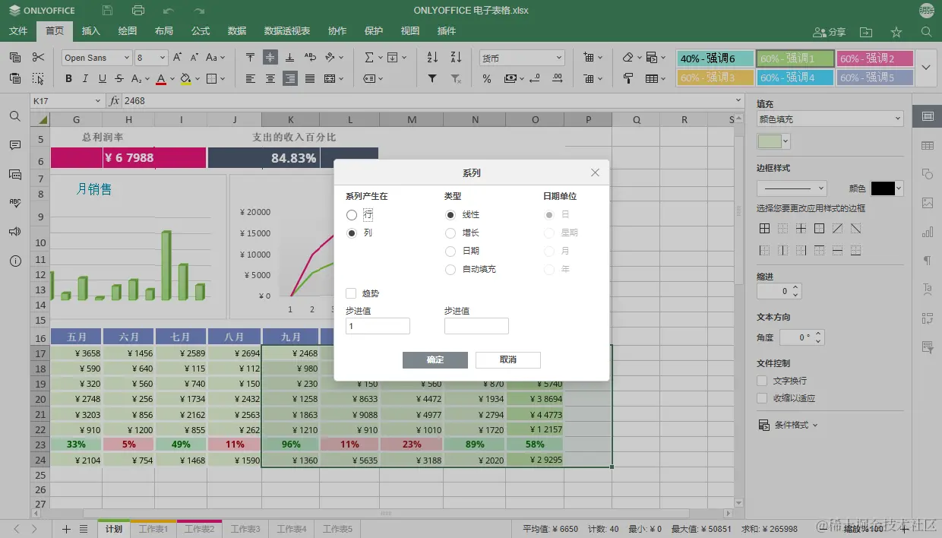Close the 系列 dialog
This screenshot has height=538, width=942.
click(595, 173)
